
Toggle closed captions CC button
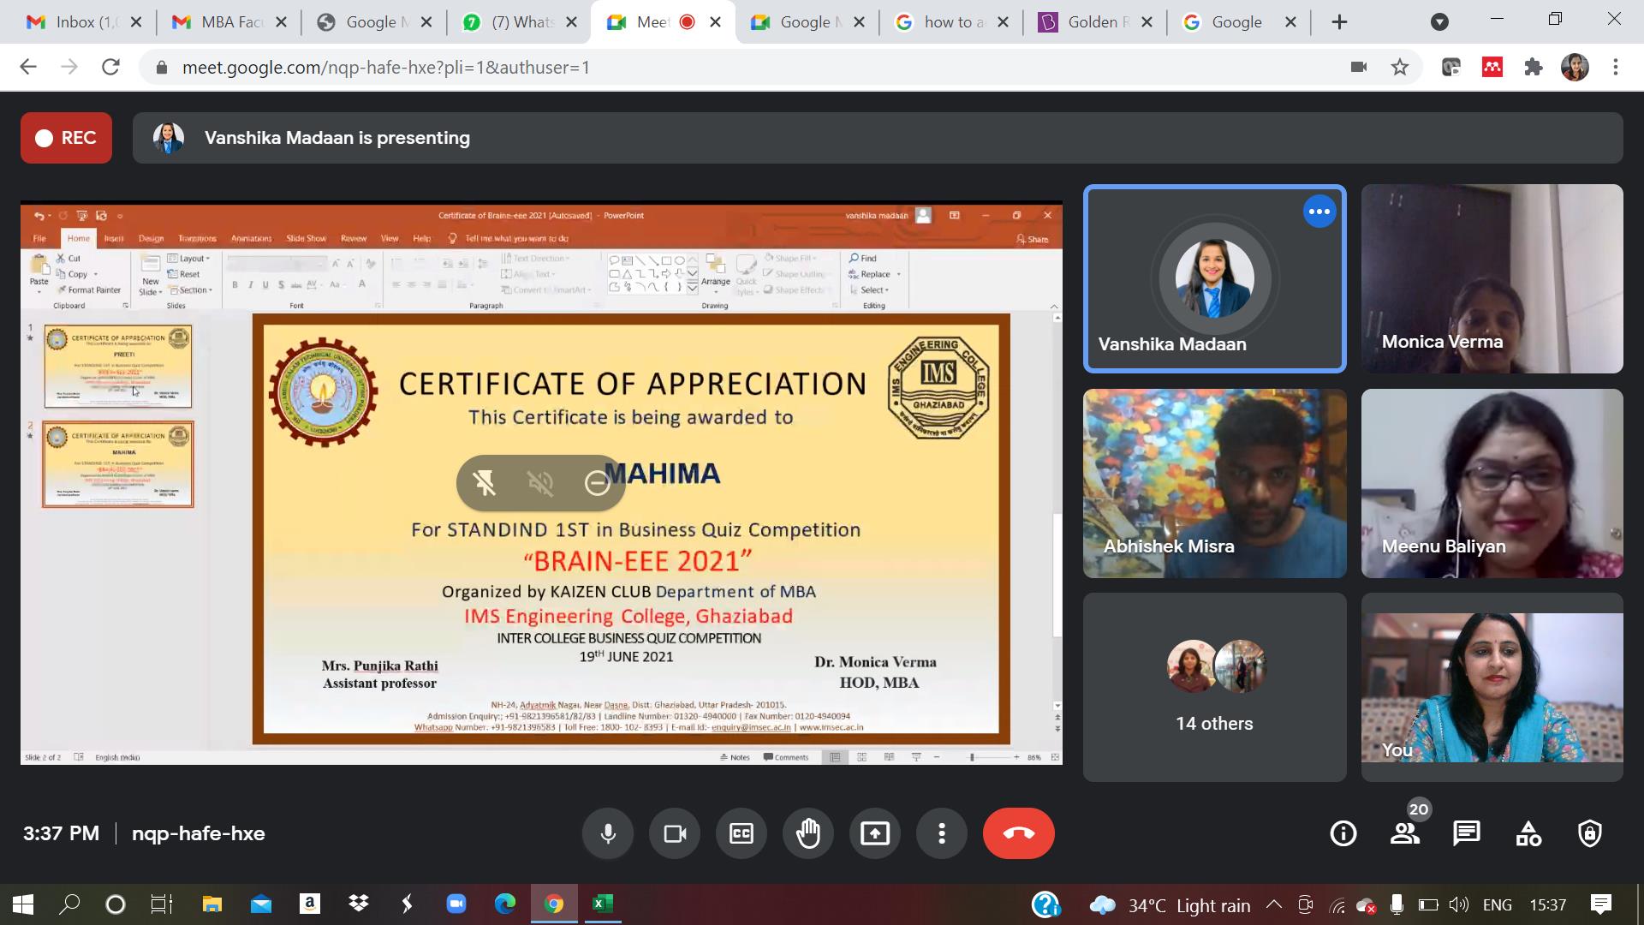tap(742, 833)
